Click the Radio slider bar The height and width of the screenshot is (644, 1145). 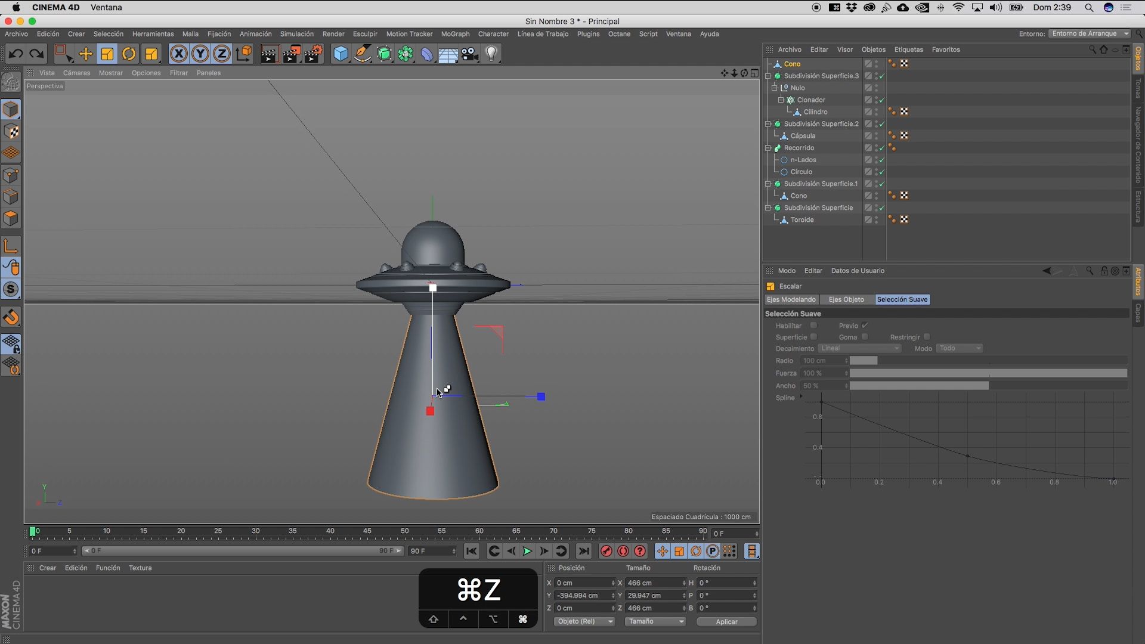(988, 361)
